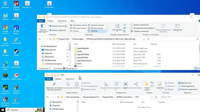Open the VK Play desktop shortcut
Screen dimensions: 200x112
pyautogui.click(x=16, y=30)
